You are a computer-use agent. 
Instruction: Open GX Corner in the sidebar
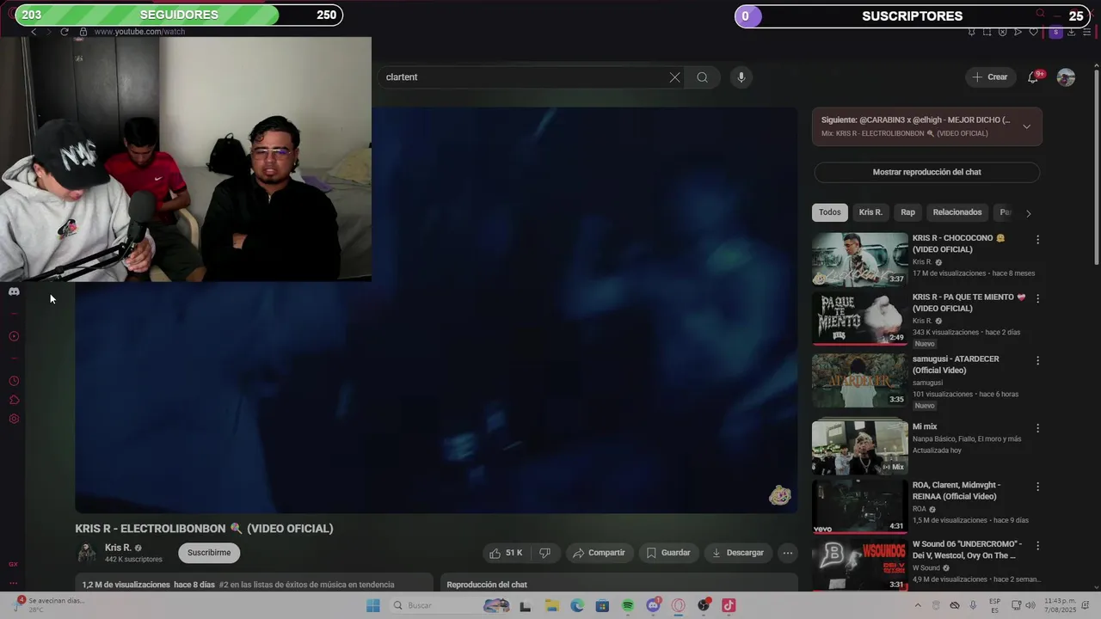[x=13, y=564]
